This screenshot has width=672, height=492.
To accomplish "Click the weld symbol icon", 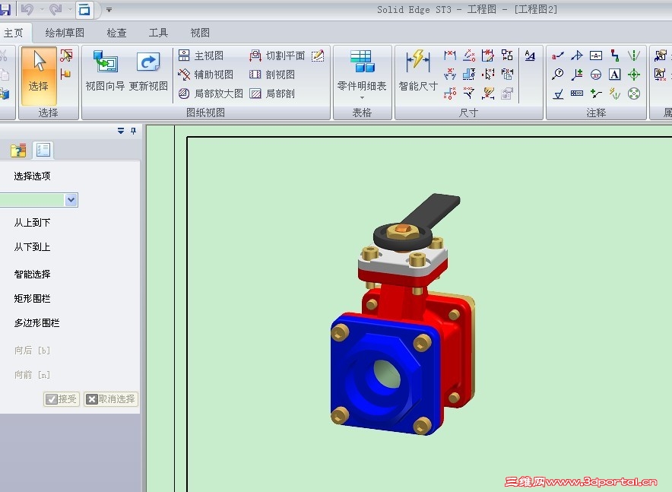I will (x=577, y=56).
